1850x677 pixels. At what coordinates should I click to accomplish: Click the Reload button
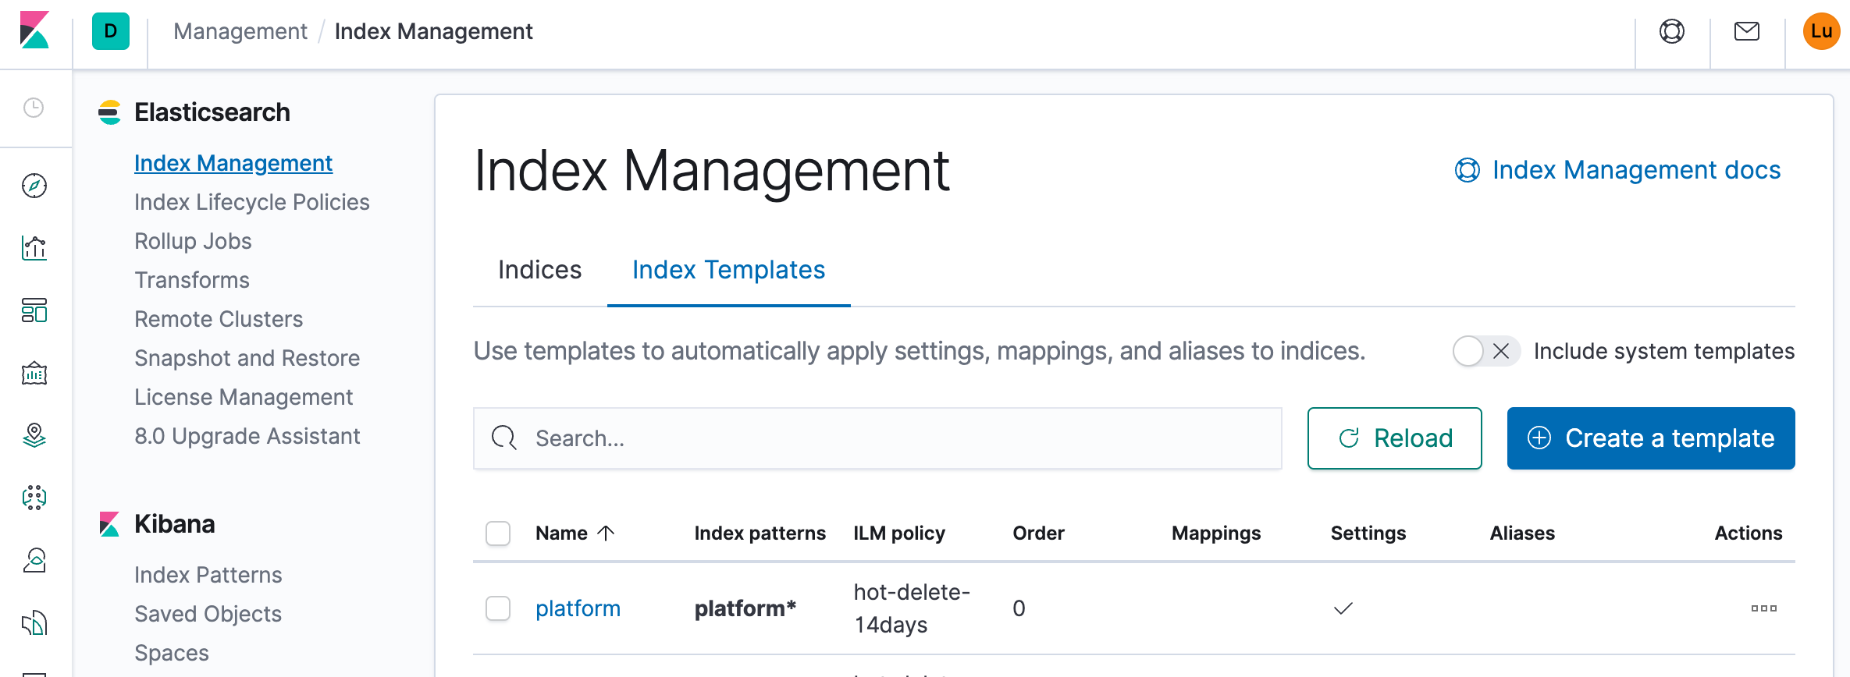1395,438
